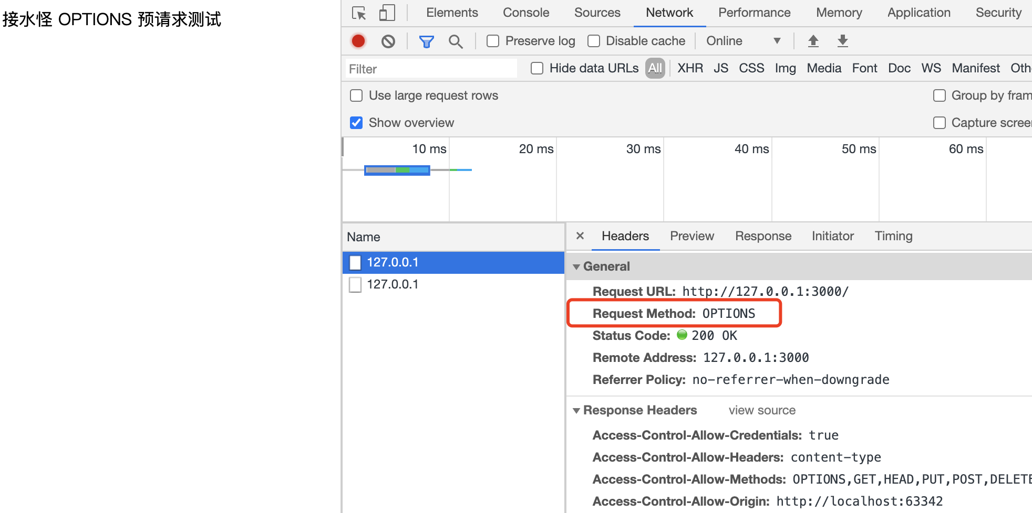
Task: Enable Preserve log
Action: click(x=492, y=40)
